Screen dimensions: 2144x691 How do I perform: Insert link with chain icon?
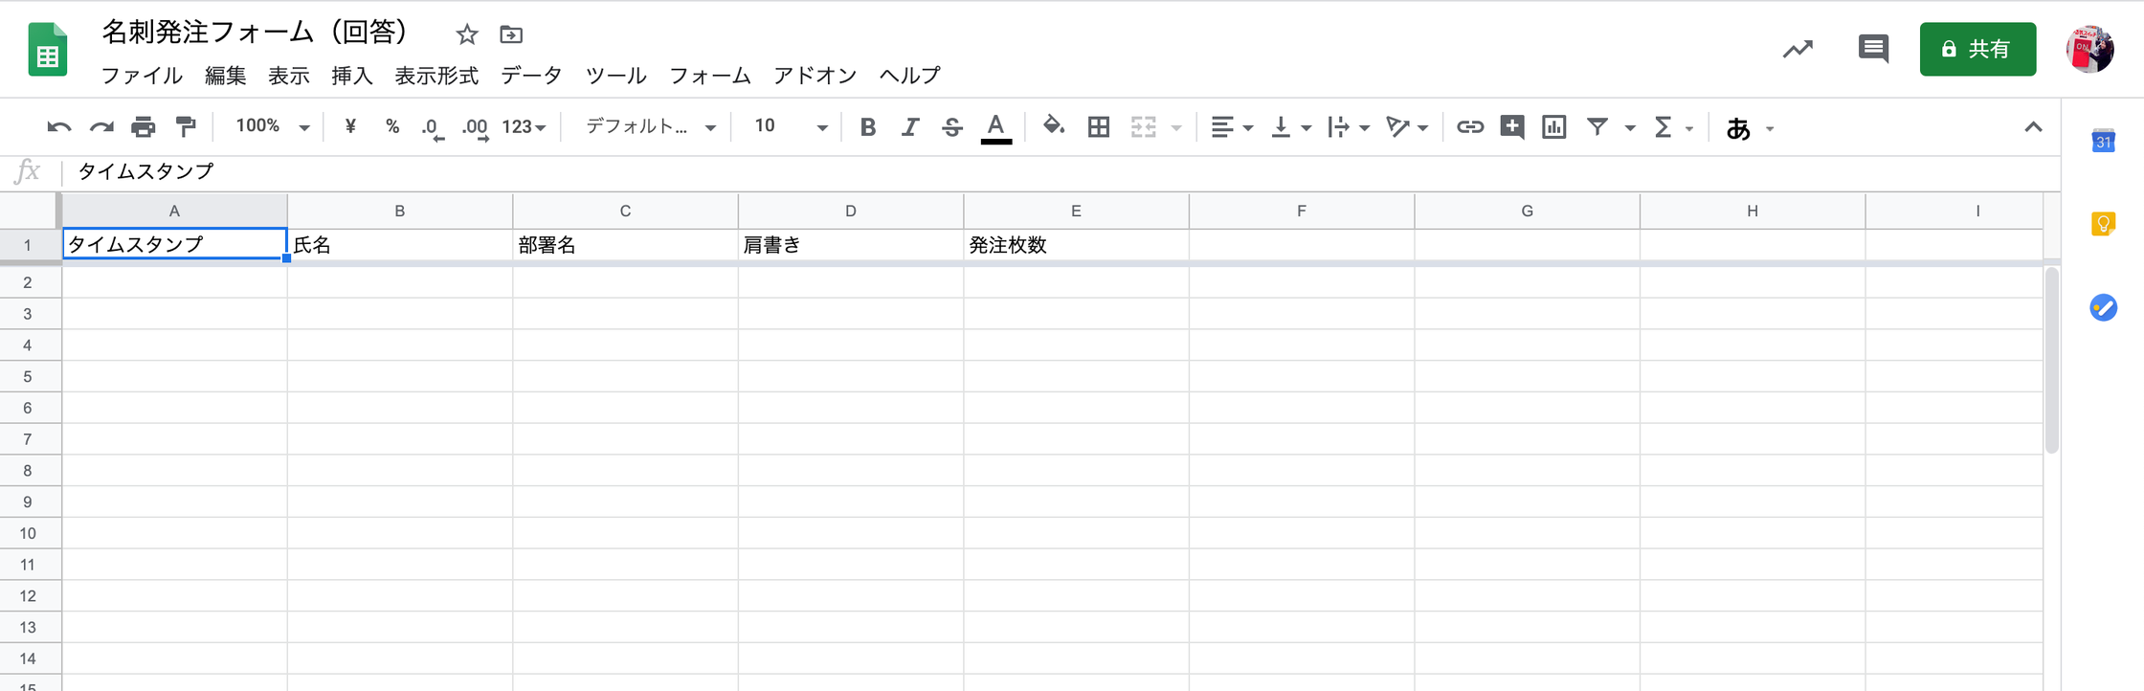[x=1470, y=126]
